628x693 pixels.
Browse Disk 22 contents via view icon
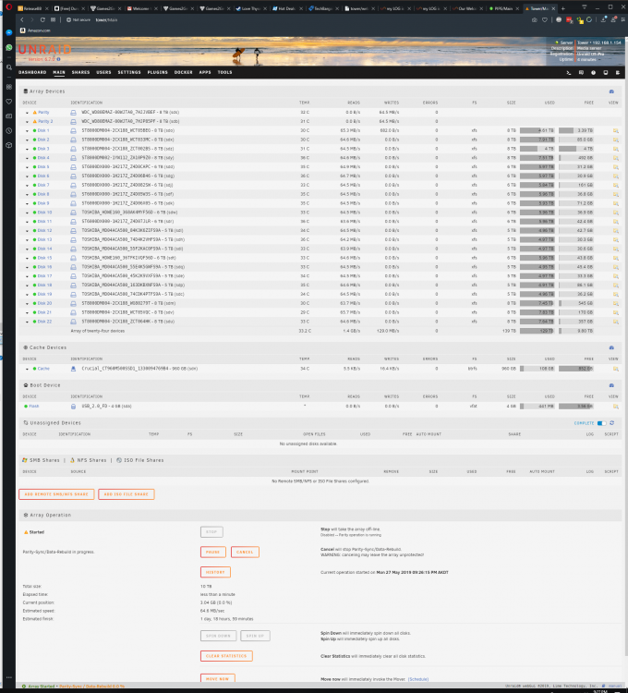pos(616,322)
